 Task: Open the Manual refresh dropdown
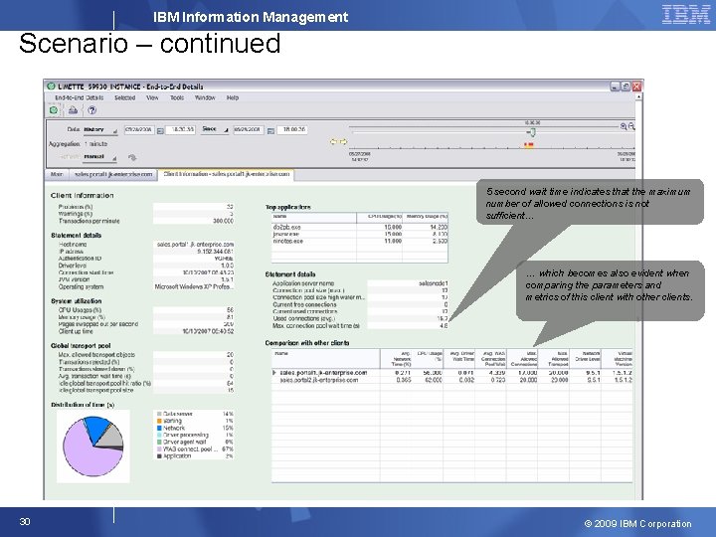[x=100, y=157]
